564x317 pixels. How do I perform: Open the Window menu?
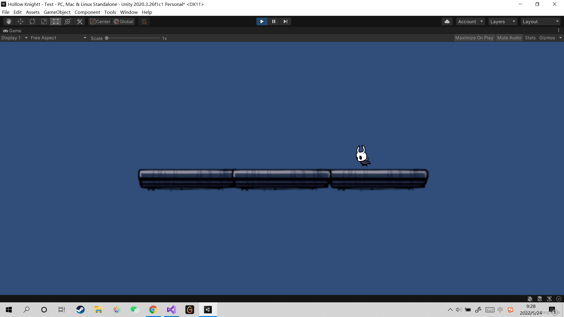pyautogui.click(x=129, y=12)
